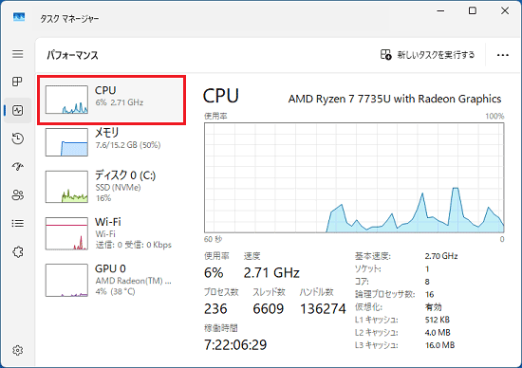Viewport: 522px width, 368px height.
Task: Click the 236 process count value
Action: click(x=215, y=309)
